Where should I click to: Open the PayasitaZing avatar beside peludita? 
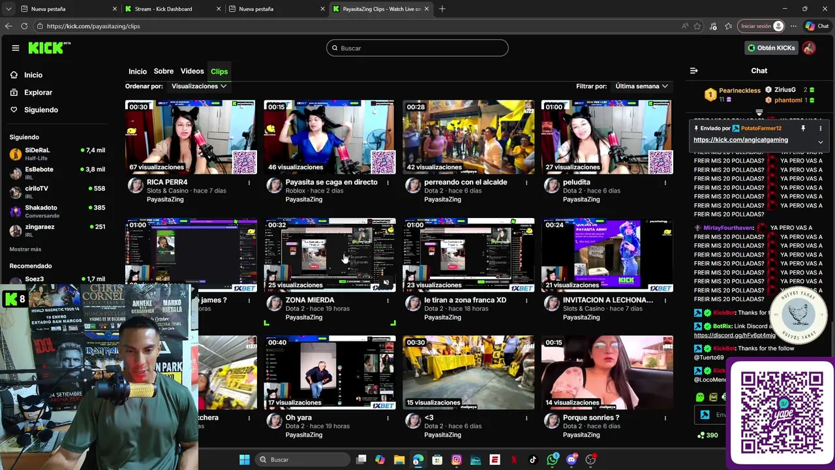point(552,185)
